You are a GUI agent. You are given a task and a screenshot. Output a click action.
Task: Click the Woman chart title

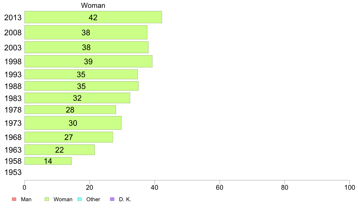point(93,5)
